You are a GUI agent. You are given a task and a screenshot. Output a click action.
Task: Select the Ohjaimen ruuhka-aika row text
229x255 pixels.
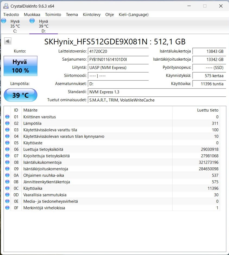(x=43, y=175)
